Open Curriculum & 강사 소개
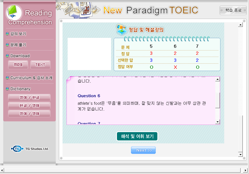The height and width of the screenshot is (174, 249). click(31, 78)
